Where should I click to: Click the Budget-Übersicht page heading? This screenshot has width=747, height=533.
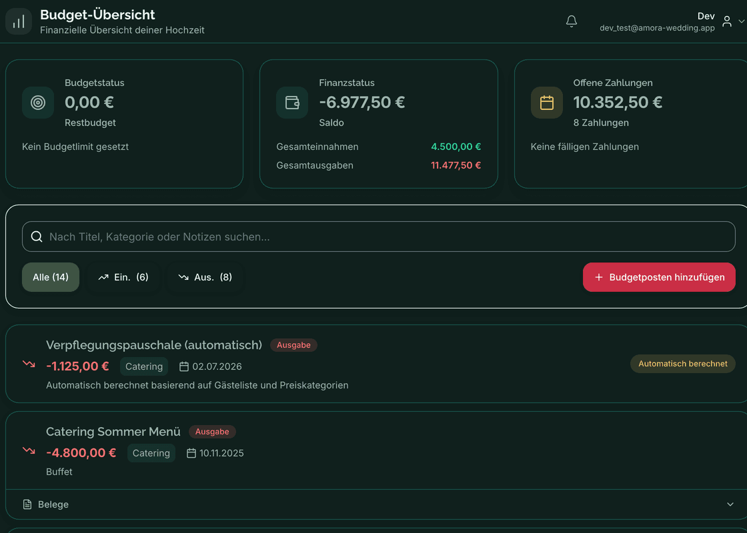pos(97,15)
